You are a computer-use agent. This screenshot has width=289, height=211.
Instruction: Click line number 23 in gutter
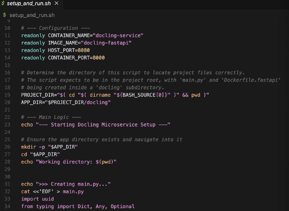[7, 125]
